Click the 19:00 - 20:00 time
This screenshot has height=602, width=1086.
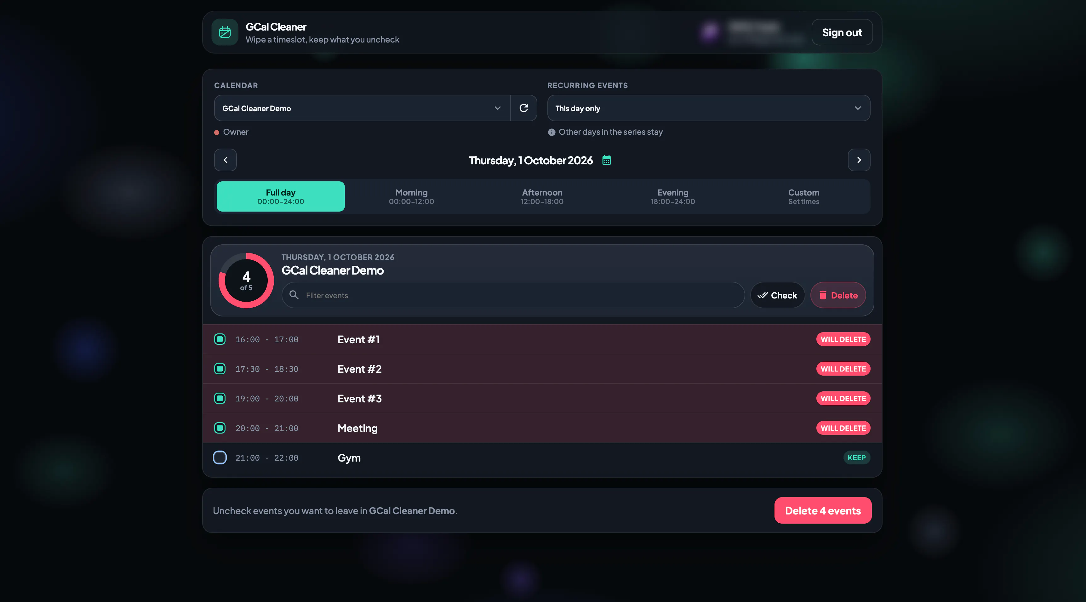267,398
